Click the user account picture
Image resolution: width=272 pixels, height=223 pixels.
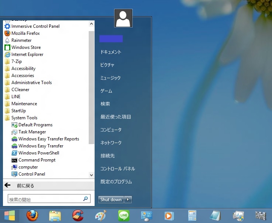pyautogui.click(x=123, y=18)
